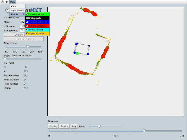Open the Map menu
Viewport: 187px width, 140px height.
(x=12, y=2)
